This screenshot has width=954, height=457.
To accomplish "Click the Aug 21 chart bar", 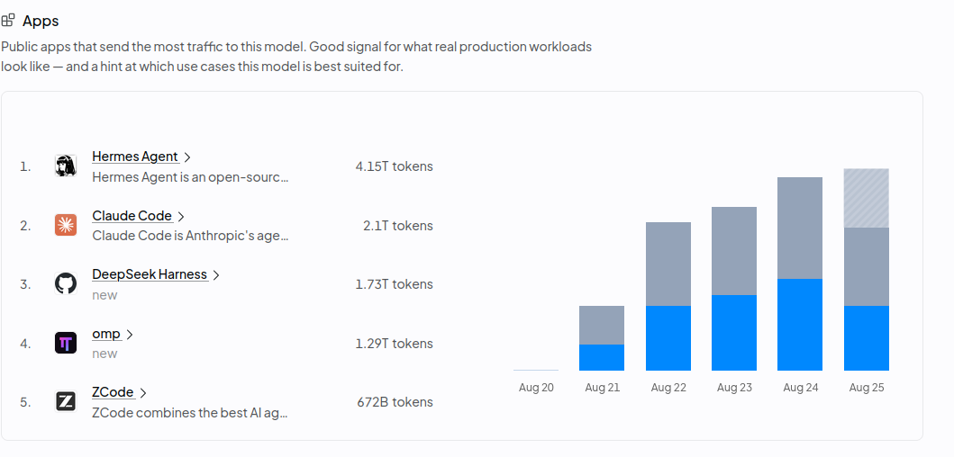I will [x=602, y=338].
